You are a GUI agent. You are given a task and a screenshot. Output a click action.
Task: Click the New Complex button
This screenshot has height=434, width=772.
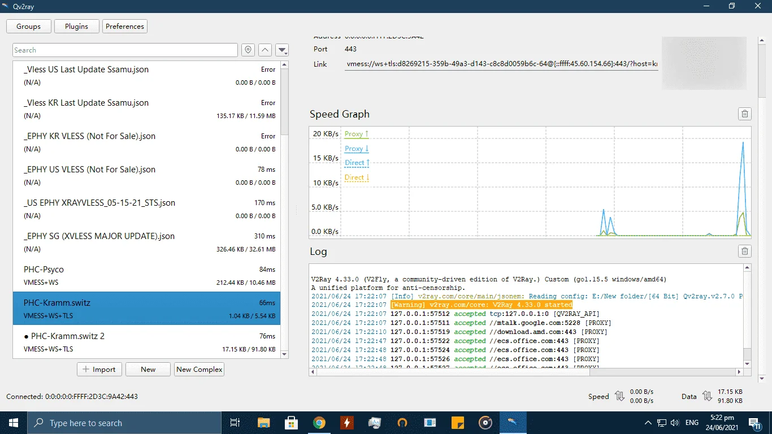point(199,369)
